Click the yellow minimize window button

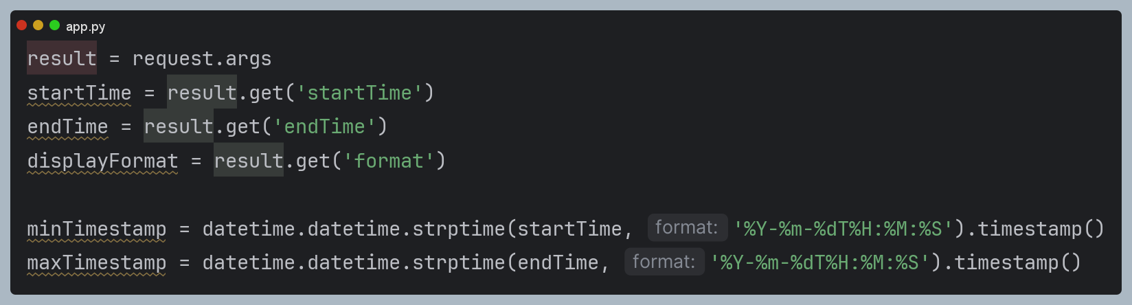coord(38,25)
